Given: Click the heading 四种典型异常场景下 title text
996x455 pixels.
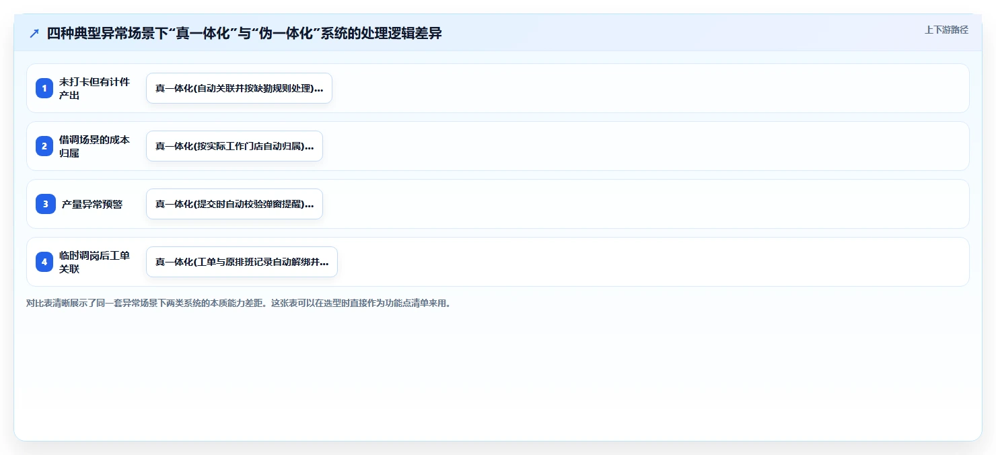Looking at the screenshot, I should (x=244, y=33).
